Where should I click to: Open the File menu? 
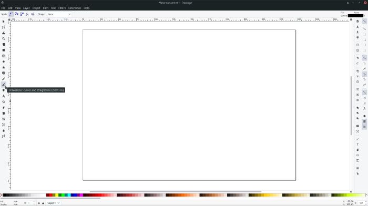(x=3, y=8)
